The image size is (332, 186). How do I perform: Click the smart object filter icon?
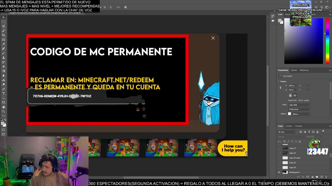click(x=317, y=132)
